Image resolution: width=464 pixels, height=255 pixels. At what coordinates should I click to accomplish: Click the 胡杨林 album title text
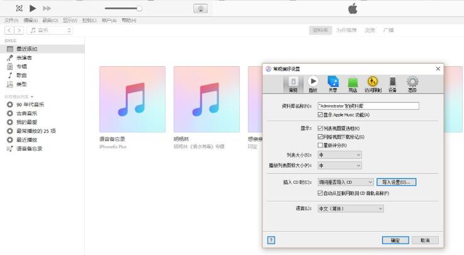181,139
